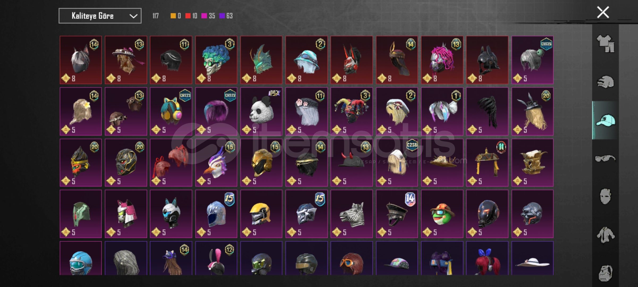Close the inventory screen with X
This screenshot has height=287, width=638.
tap(603, 12)
